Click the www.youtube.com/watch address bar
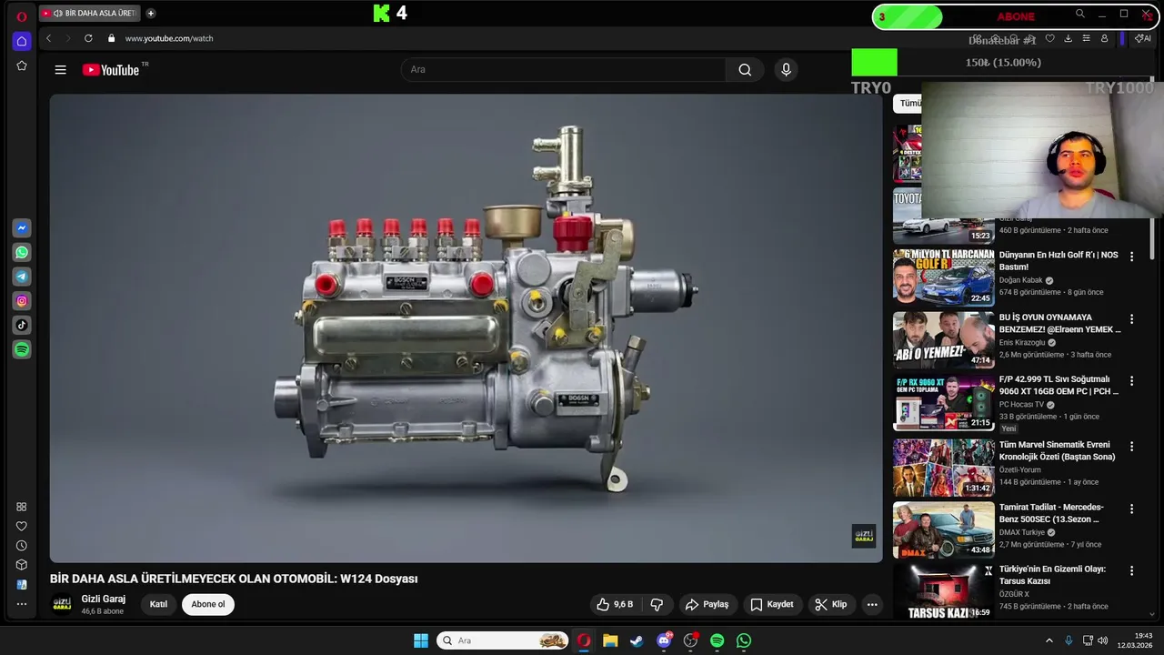Image resolution: width=1164 pixels, height=655 pixels. point(169,38)
